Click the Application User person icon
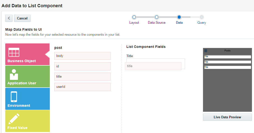The width and height of the screenshot is (254, 133). pos(14,74)
